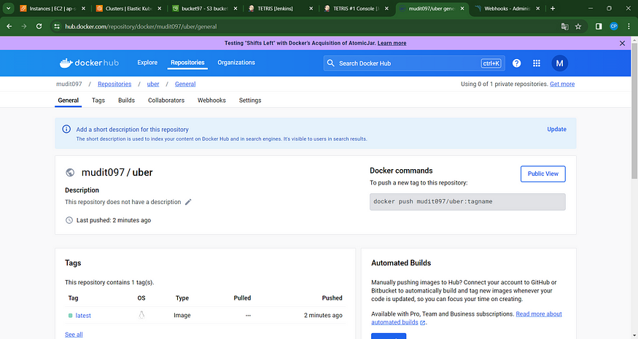The width and height of the screenshot is (638, 339).
Task: Click the translate page icon
Action: point(565,26)
